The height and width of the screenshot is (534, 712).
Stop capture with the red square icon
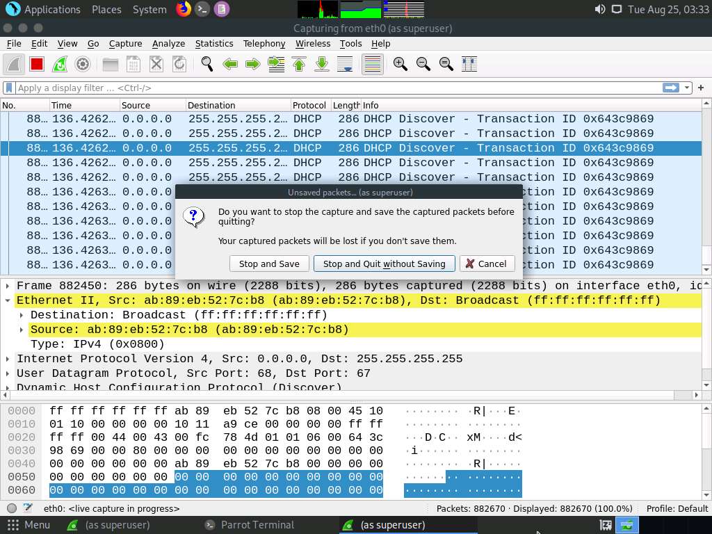pyautogui.click(x=37, y=64)
